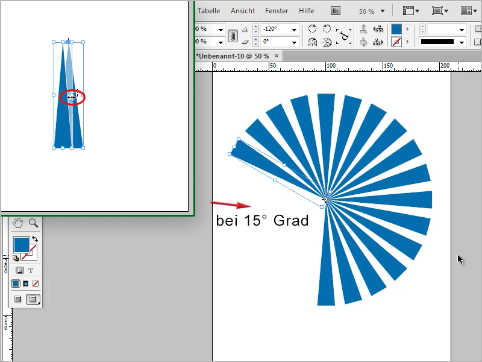The width and height of the screenshot is (482, 362).
Task: Enable formatting affects container button
Action: 20,270
